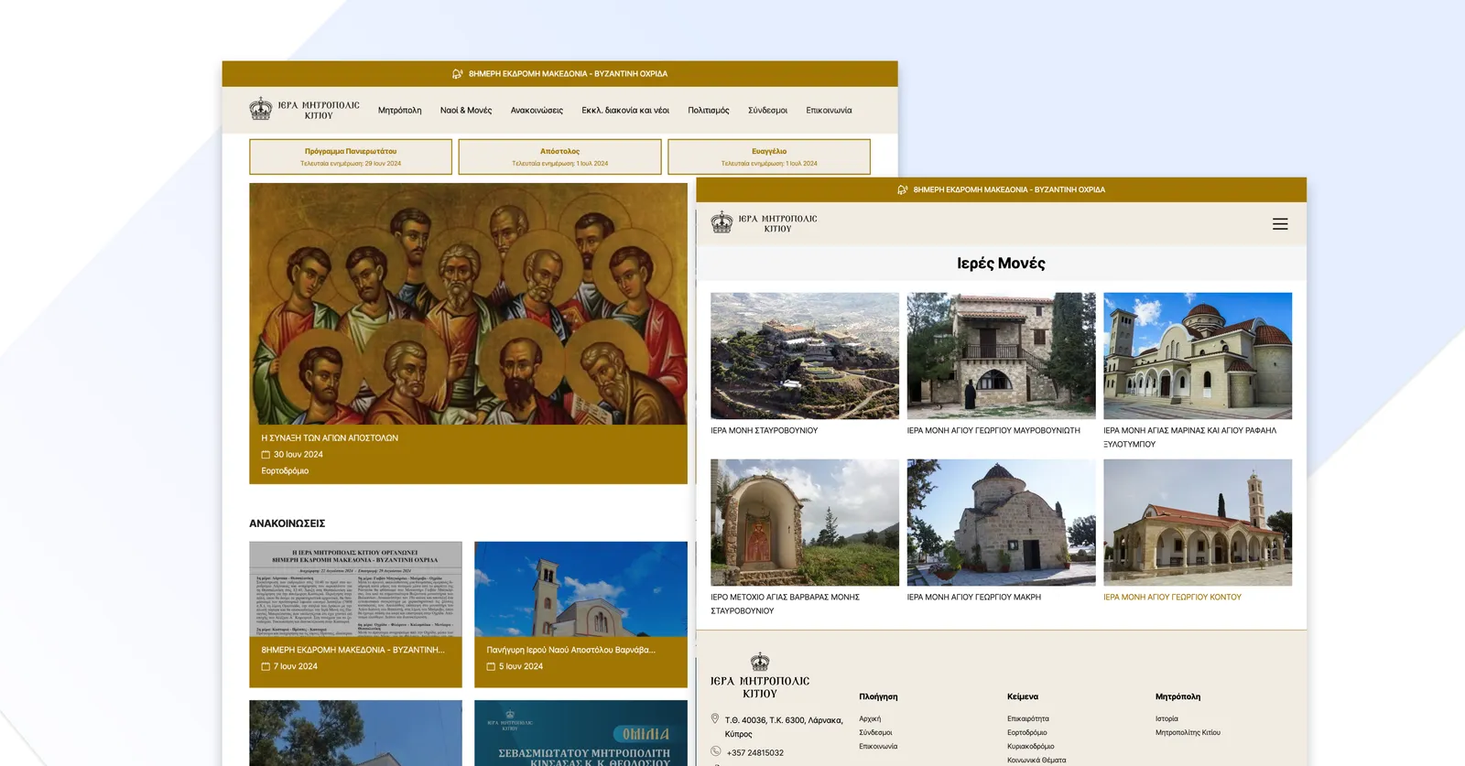Click the Metropolis crest logo in back window header
The height and width of the screenshot is (766, 1465).
261,109
